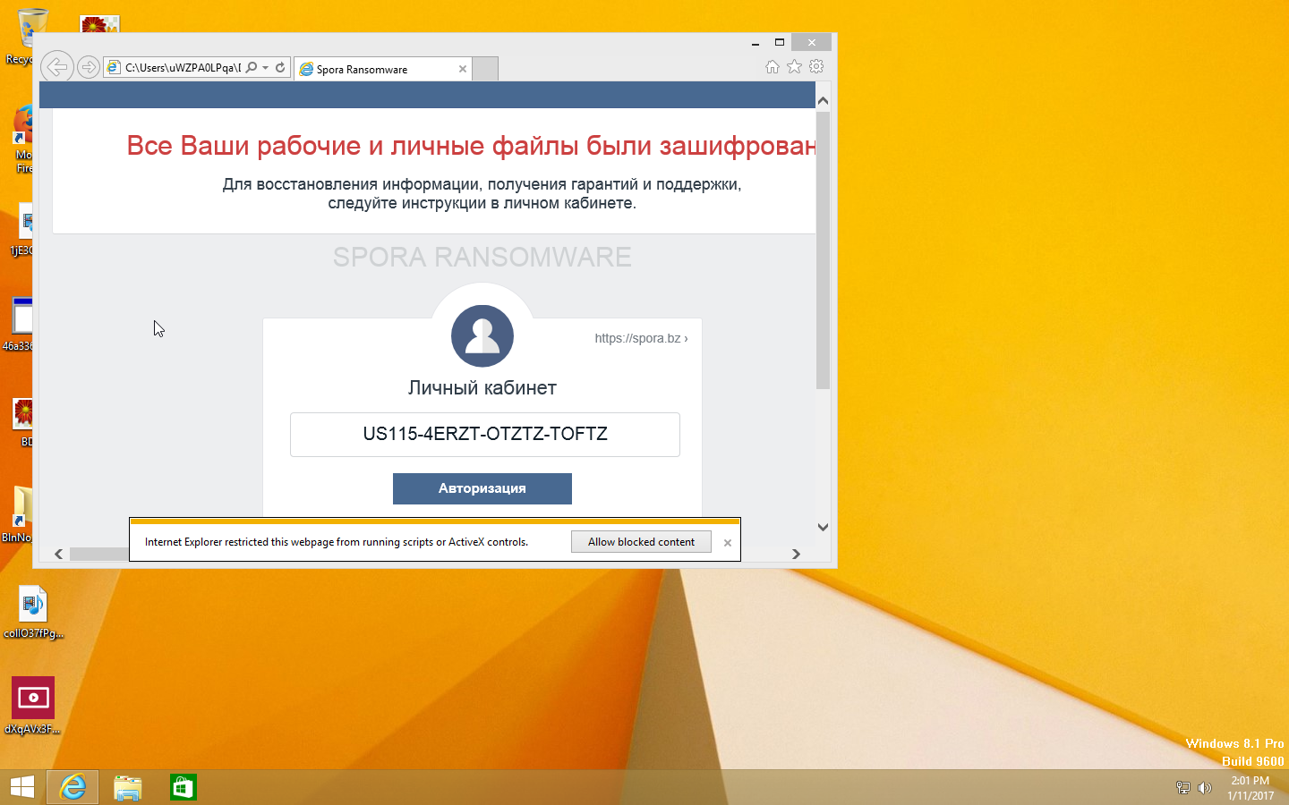Select the 46a336 desktop file icon

(x=18, y=324)
